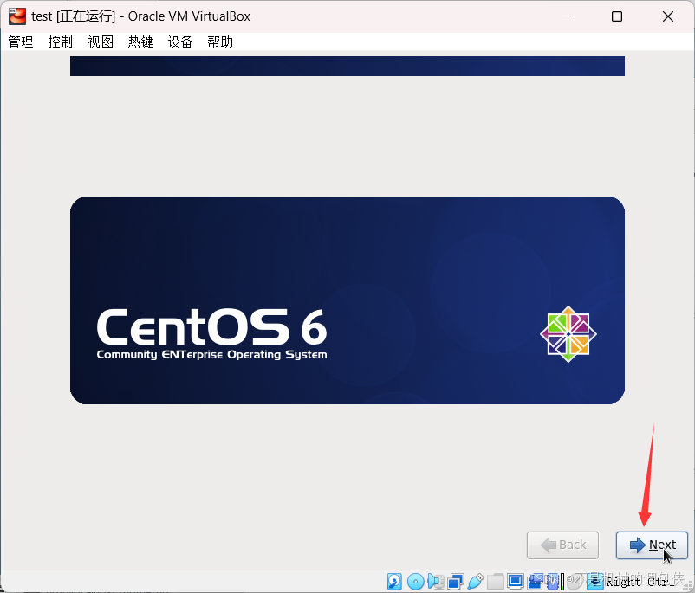
Task: Open the optical disk status icon
Action: [x=415, y=581]
